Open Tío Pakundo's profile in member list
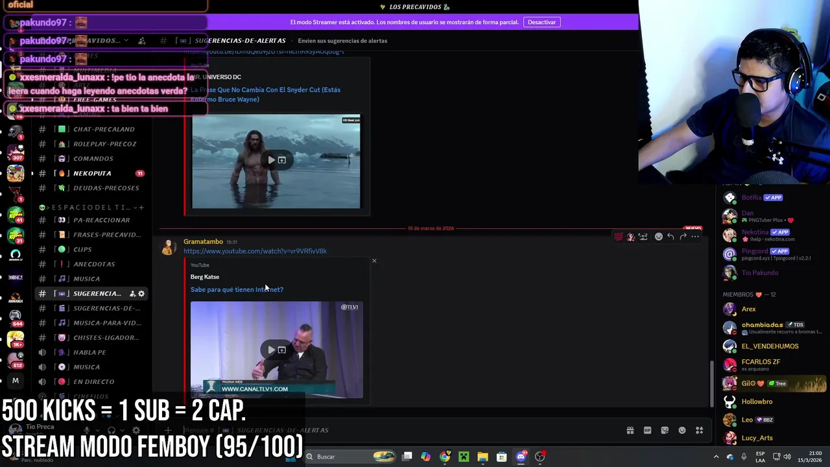830x467 pixels. [x=773, y=273]
